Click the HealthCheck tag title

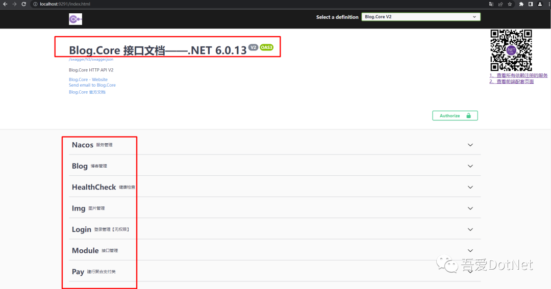point(94,187)
